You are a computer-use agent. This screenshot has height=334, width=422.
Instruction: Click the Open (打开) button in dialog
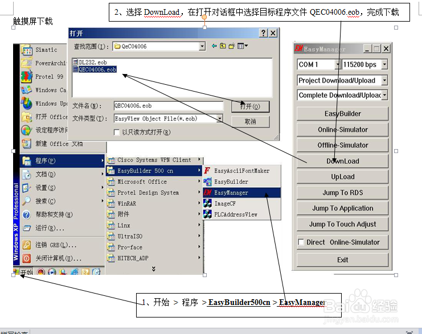coord(250,106)
